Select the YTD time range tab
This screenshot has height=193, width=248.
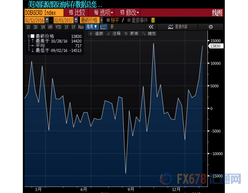58,27
